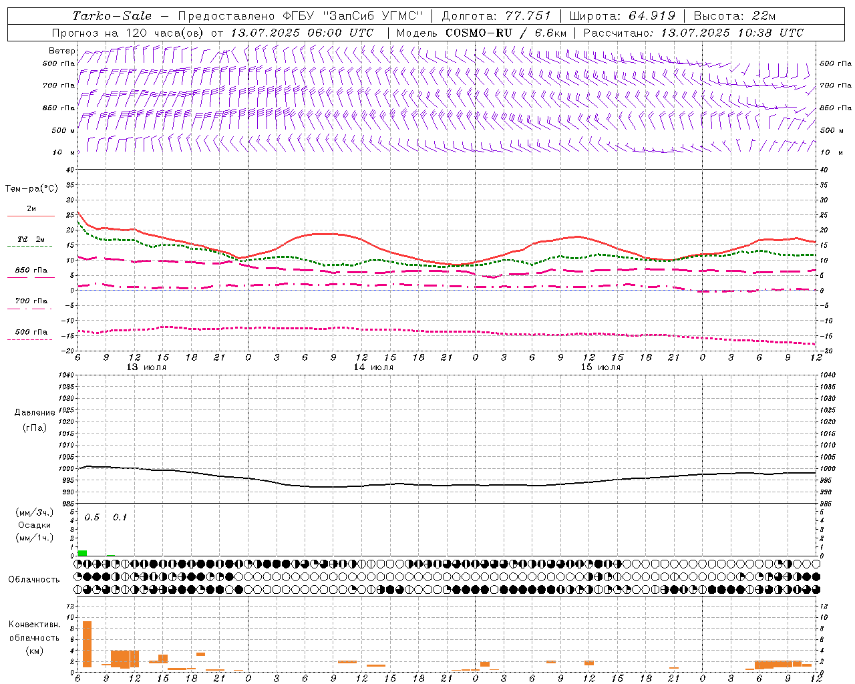The image size is (855, 684).
Task: Click the Модель COSMO-RU / 6.6км text
Action: click(x=481, y=33)
